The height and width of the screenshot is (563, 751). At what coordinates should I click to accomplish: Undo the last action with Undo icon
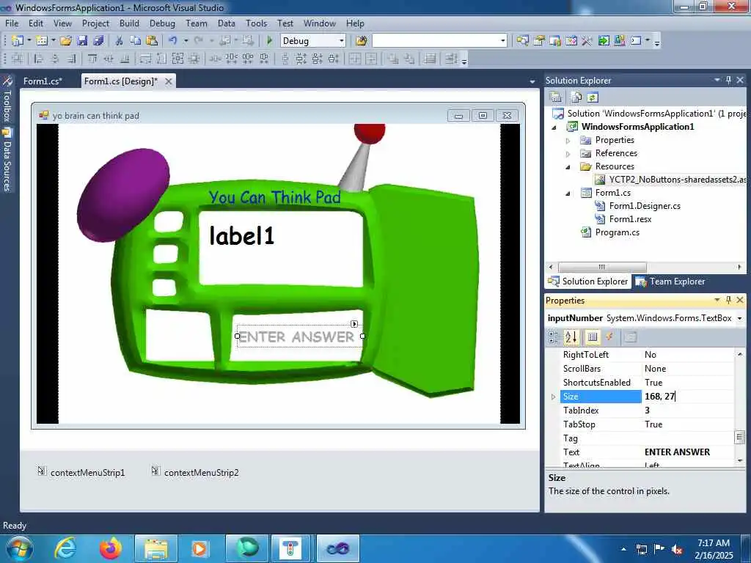point(173,41)
